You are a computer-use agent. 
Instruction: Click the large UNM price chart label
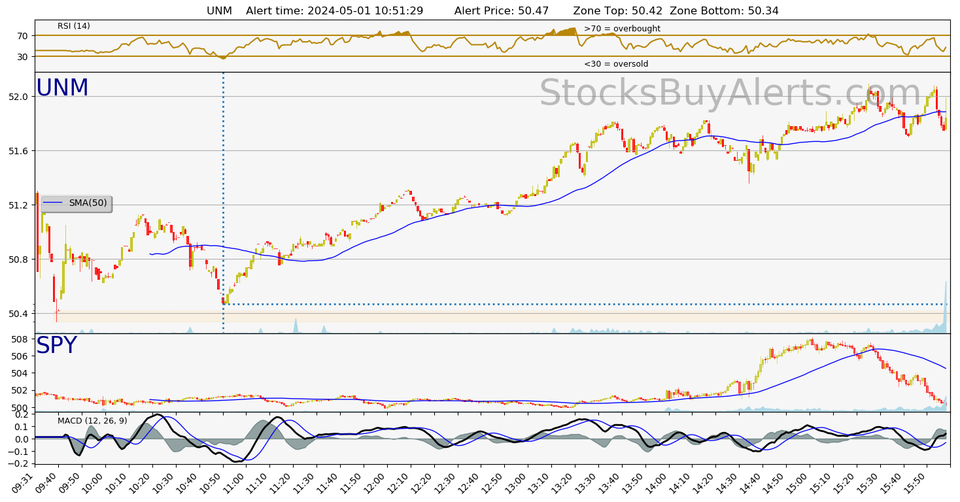click(62, 88)
